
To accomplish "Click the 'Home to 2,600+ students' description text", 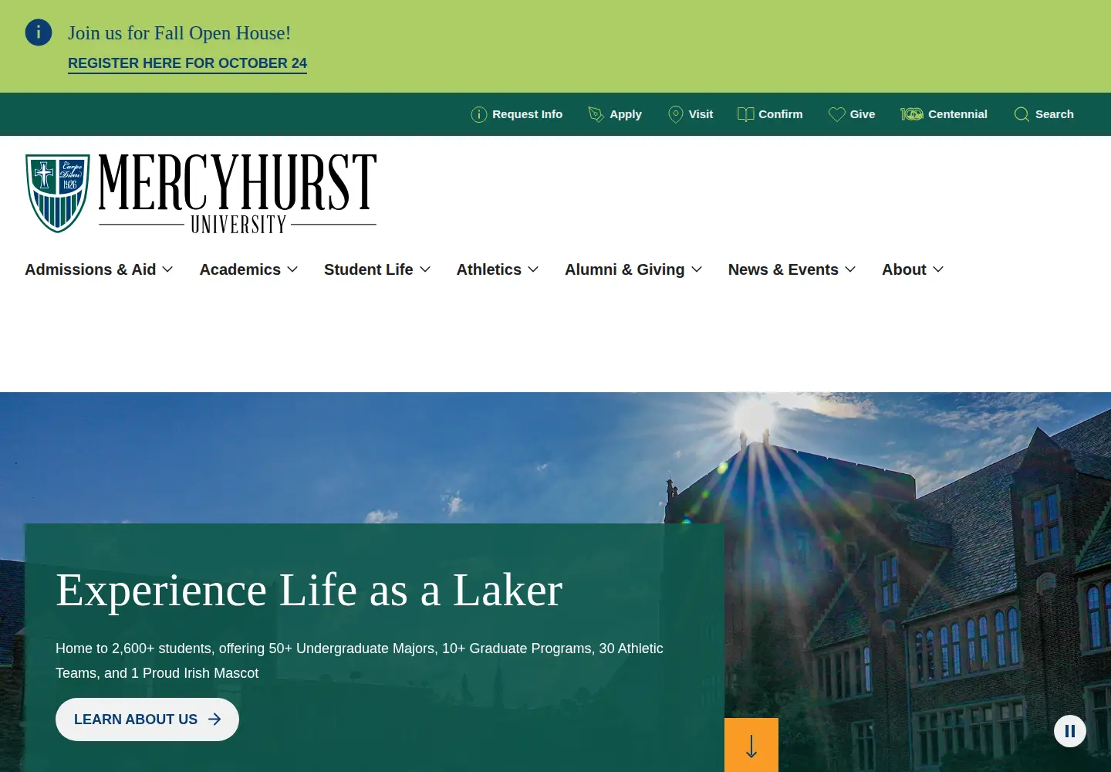I will pyautogui.click(x=360, y=661).
